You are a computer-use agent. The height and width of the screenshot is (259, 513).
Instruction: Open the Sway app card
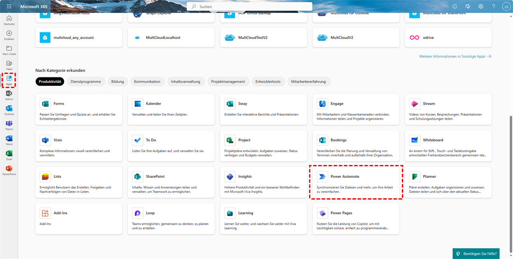pos(263,110)
